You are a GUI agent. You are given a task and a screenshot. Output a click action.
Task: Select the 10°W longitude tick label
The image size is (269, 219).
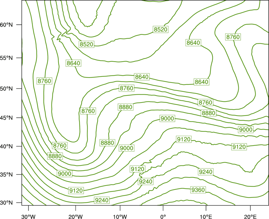[120, 217]
